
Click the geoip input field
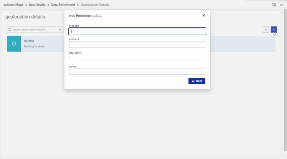point(137,72)
